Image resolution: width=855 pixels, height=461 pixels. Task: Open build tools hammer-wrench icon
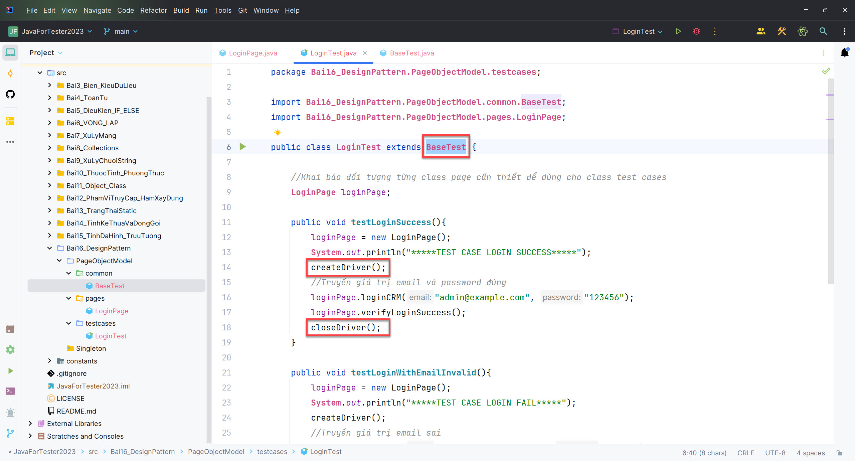tap(782, 31)
